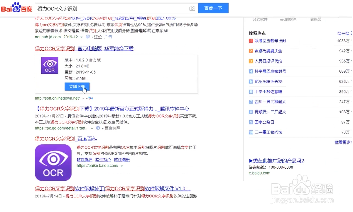Click the 评价 link under the JD ad

click(98, 37)
